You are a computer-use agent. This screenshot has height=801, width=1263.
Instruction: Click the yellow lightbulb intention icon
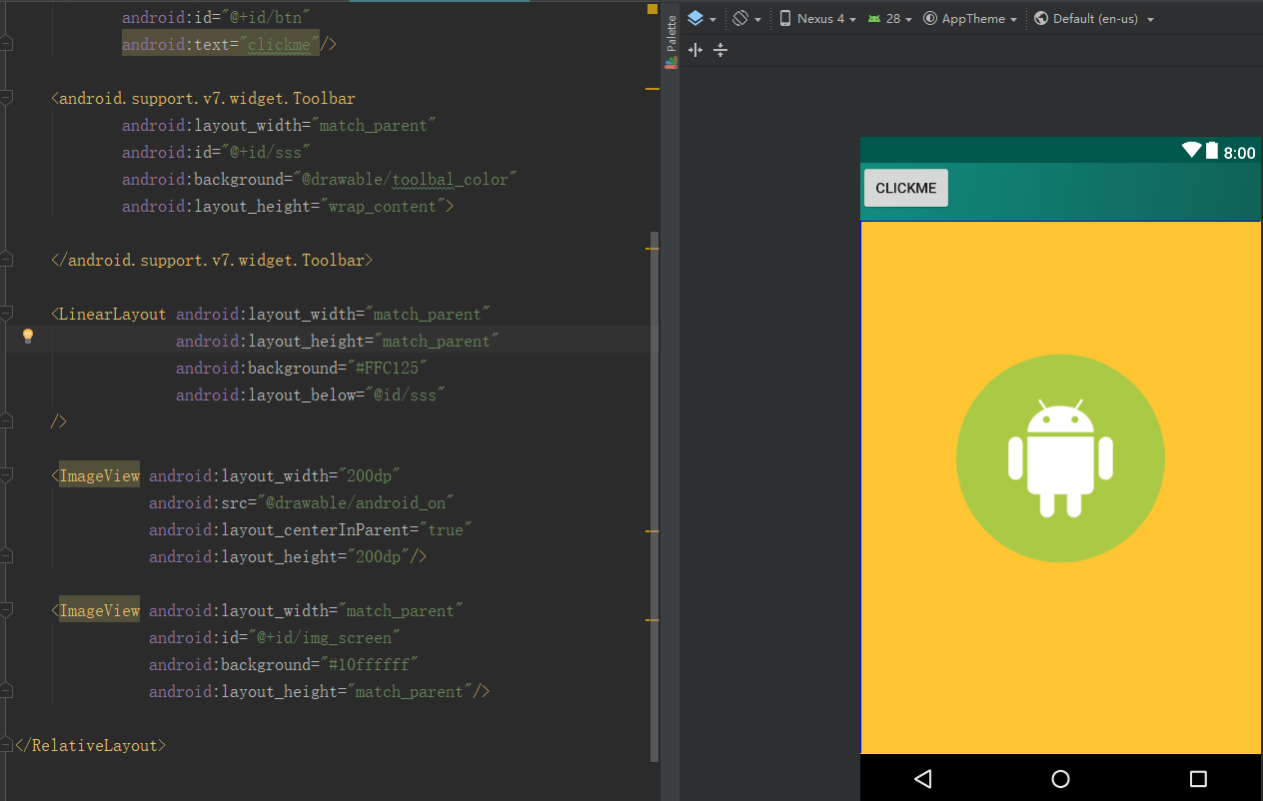[28, 336]
